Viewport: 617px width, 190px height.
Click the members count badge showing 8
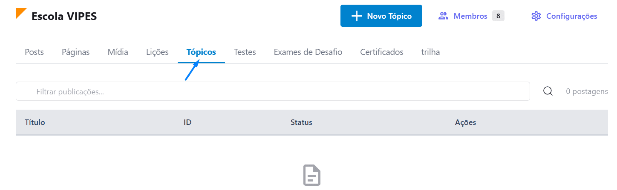tap(498, 16)
